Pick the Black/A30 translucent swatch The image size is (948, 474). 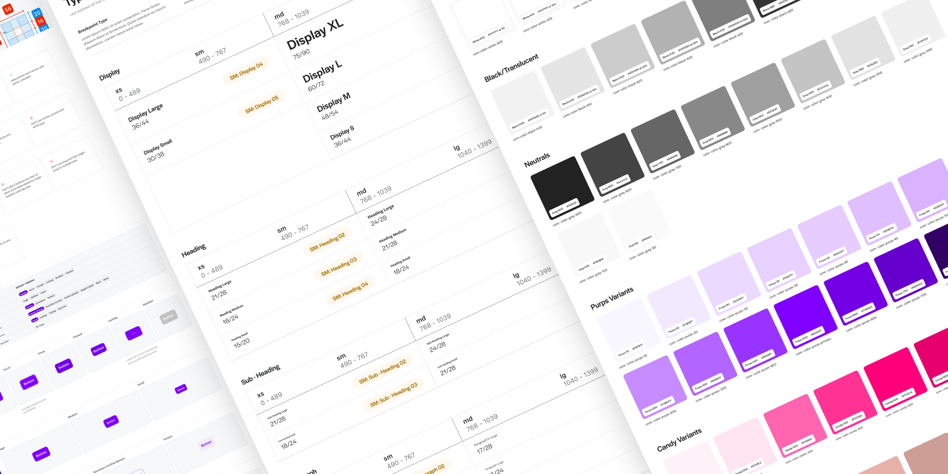(x=673, y=32)
